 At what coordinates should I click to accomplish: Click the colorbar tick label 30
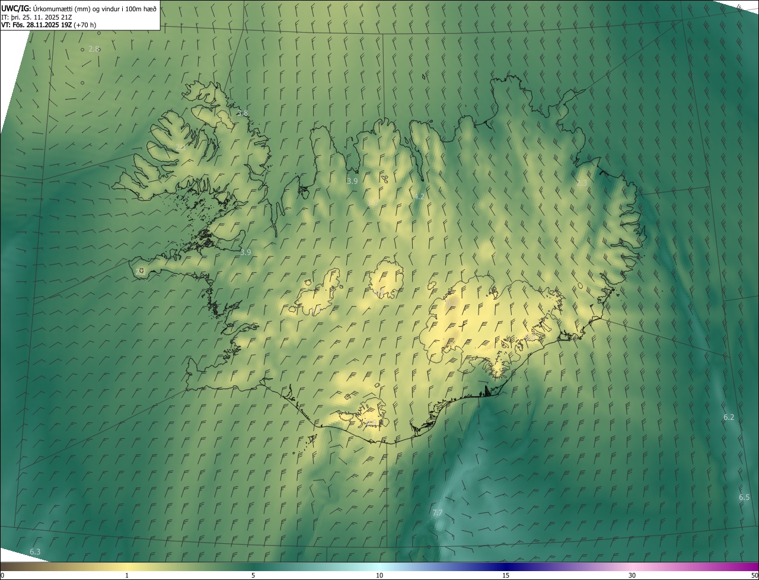click(x=632, y=576)
